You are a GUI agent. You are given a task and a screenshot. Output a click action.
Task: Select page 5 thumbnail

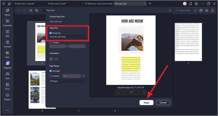(188, 42)
